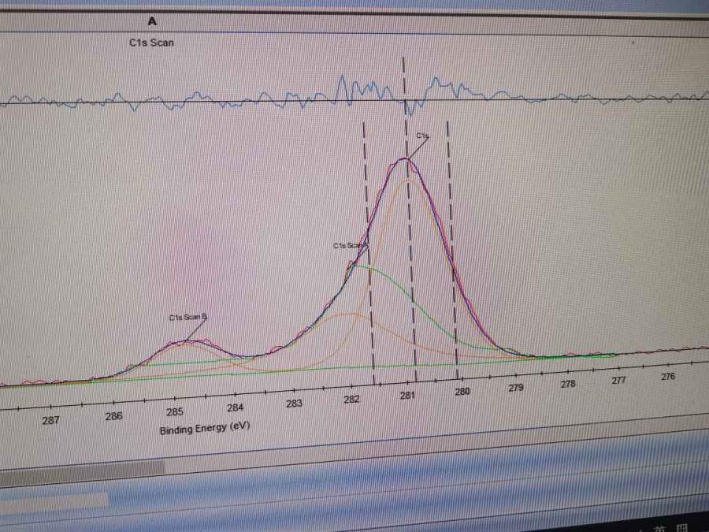Click the column header labeled A
Viewport: 709px width, 532px height.
click(152, 21)
